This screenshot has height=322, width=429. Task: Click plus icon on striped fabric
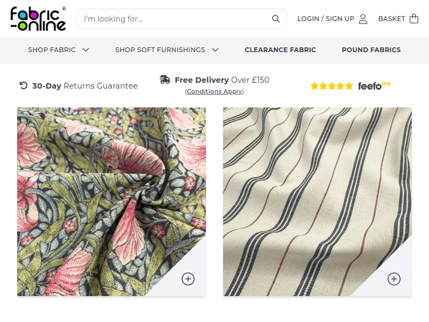pos(394,279)
